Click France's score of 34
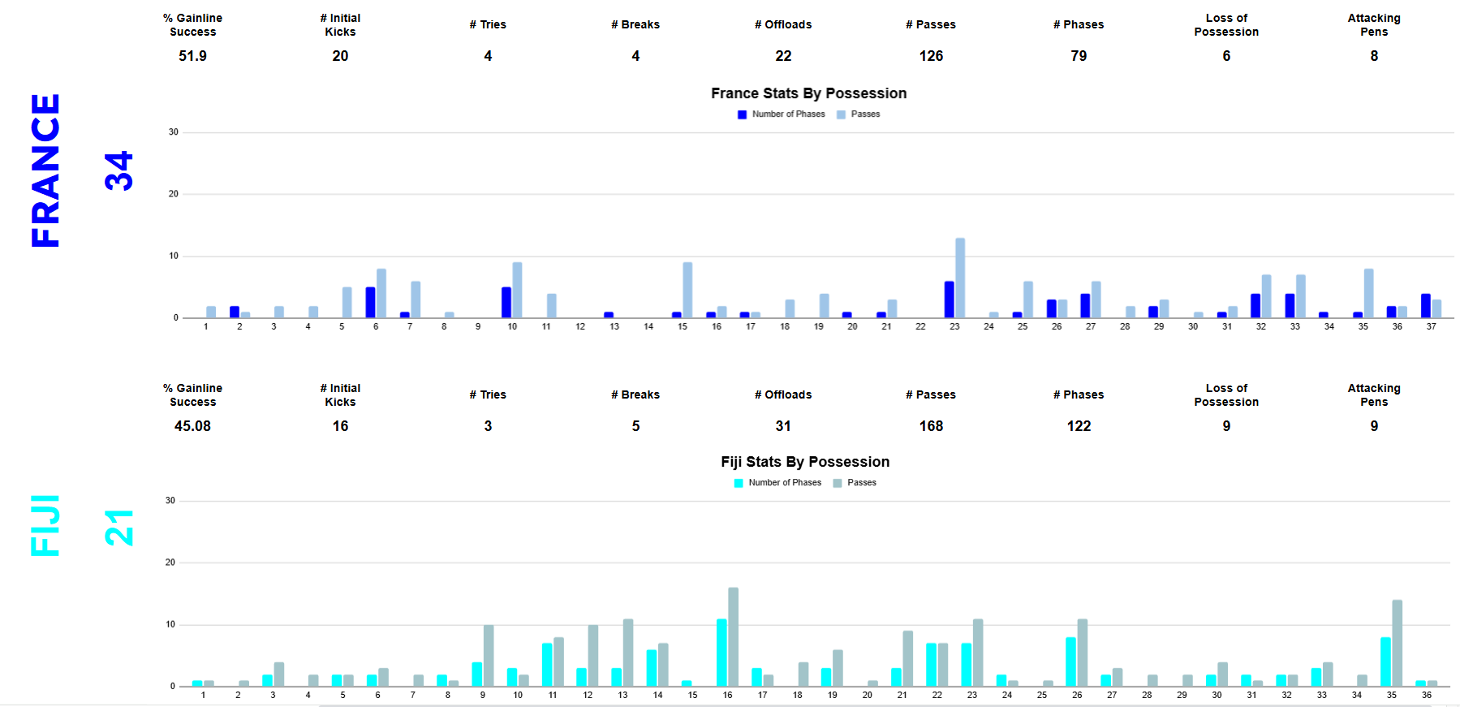This screenshot has width=1460, height=707. (x=118, y=170)
